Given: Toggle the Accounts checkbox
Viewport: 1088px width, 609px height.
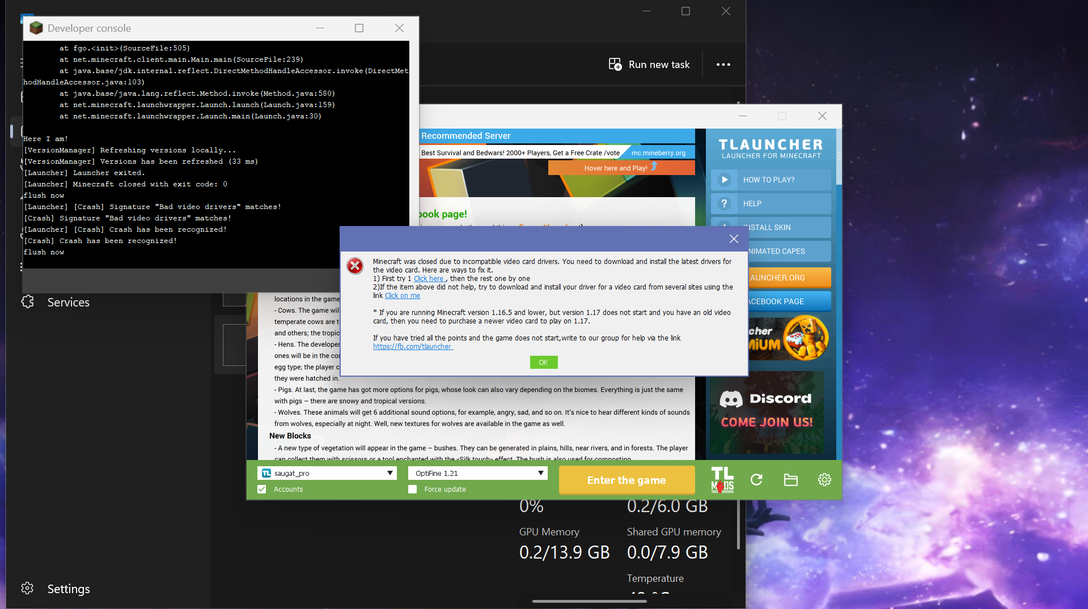Looking at the screenshot, I should [261, 489].
